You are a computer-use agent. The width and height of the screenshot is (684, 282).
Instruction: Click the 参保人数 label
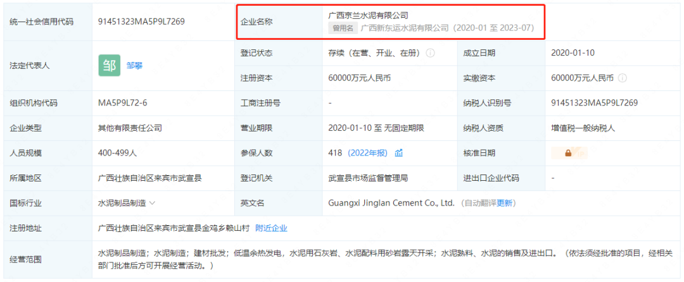[256, 153]
